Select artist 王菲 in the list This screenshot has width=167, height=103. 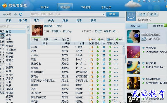pyautogui.click(x=9, y=64)
